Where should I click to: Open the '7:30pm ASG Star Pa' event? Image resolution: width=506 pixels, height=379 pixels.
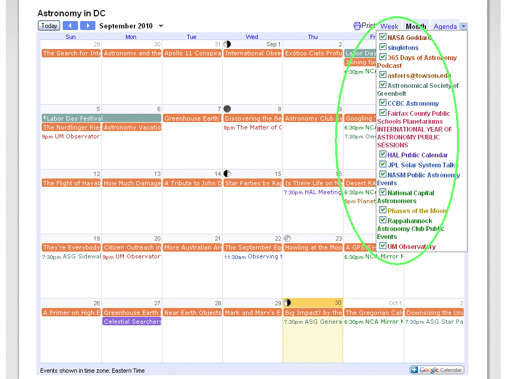point(434,321)
